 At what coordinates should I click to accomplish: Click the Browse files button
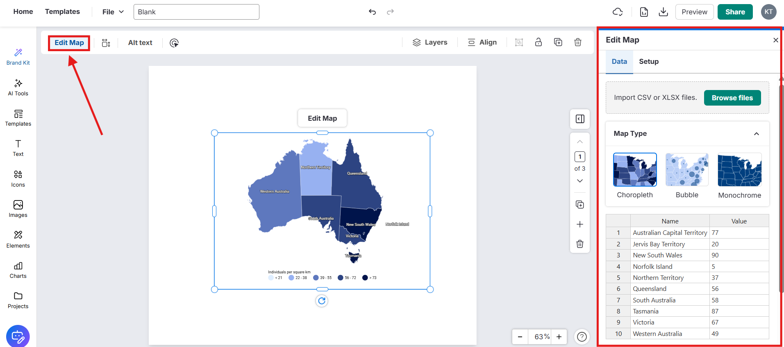(732, 98)
